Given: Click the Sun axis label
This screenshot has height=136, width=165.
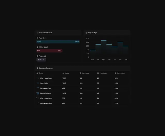Looking at the screenshot, I should click(126, 59).
